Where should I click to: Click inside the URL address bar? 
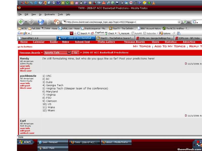pos(121,22)
